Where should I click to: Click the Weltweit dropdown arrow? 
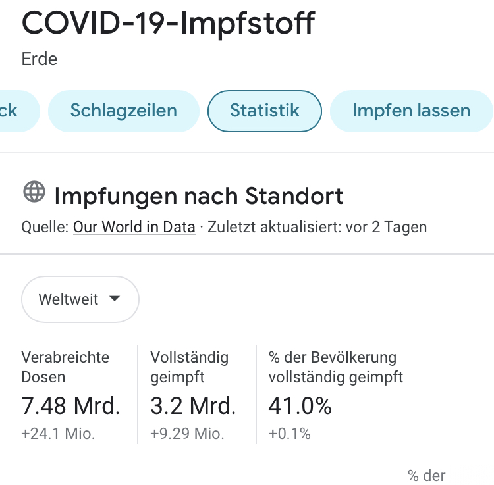[115, 298]
